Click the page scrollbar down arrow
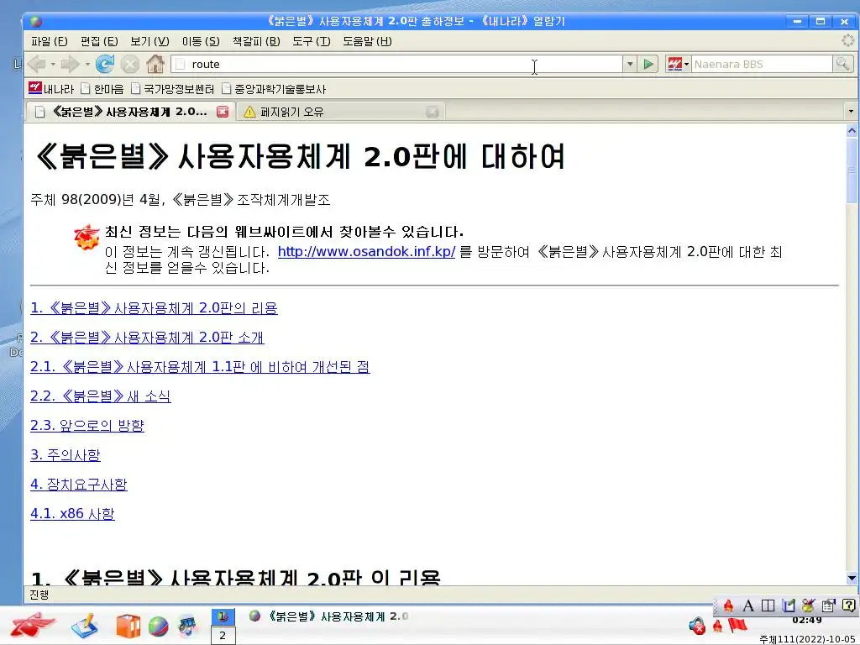 [x=852, y=578]
